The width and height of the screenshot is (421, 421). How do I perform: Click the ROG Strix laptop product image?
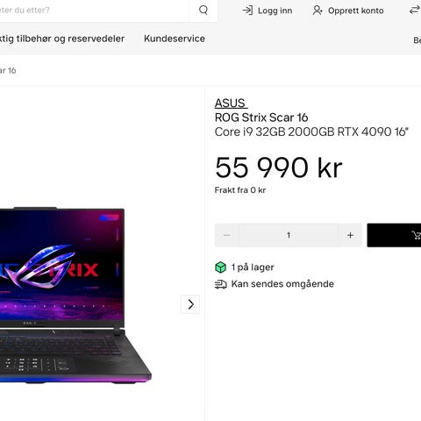75,296
